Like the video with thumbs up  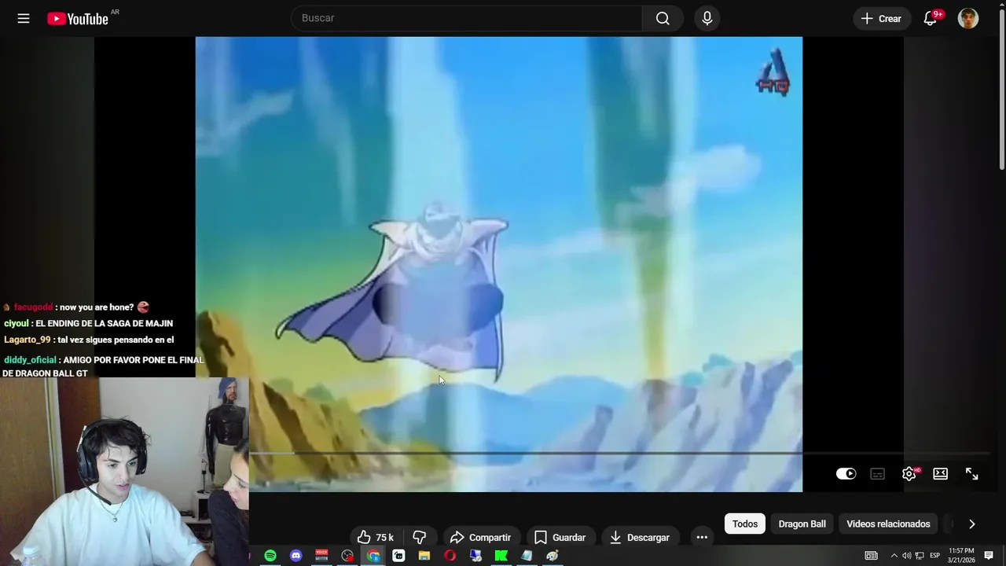click(x=376, y=538)
